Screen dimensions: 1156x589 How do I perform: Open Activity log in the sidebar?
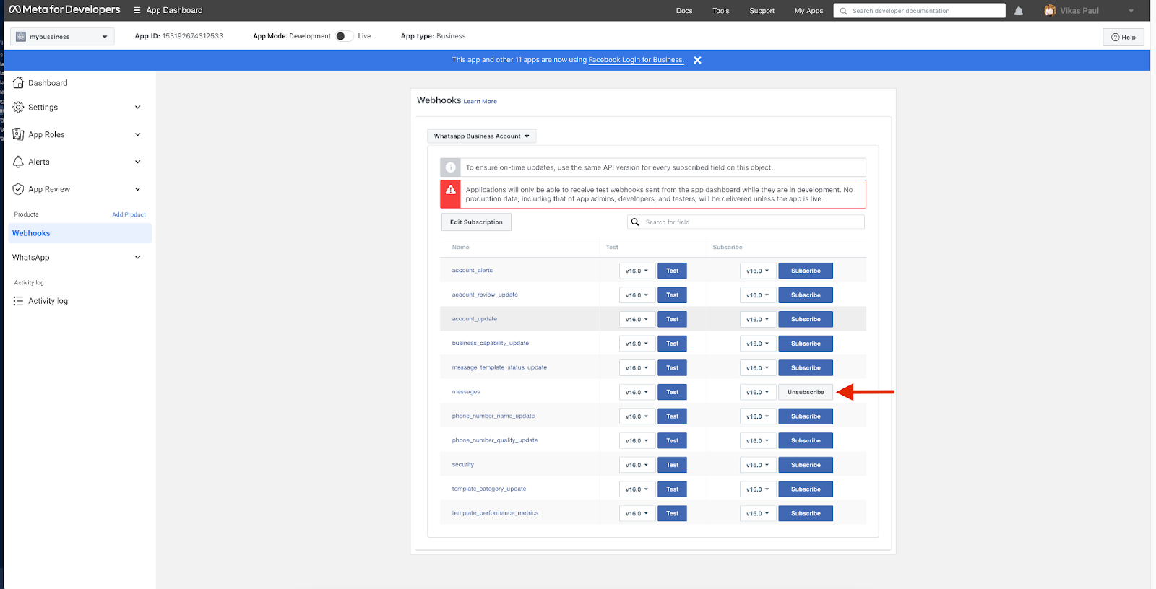click(x=48, y=301)
